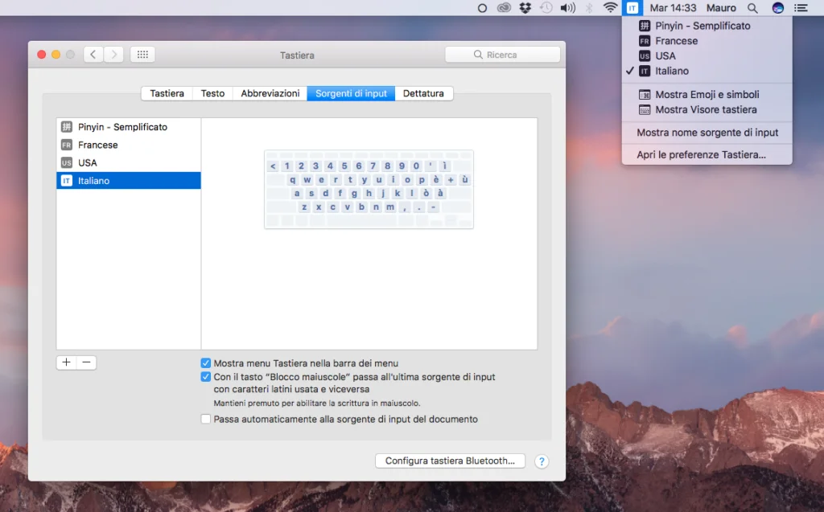
Task: Uncheck the Blocco maiuscole switching option
Action: [x=205, y=377]
